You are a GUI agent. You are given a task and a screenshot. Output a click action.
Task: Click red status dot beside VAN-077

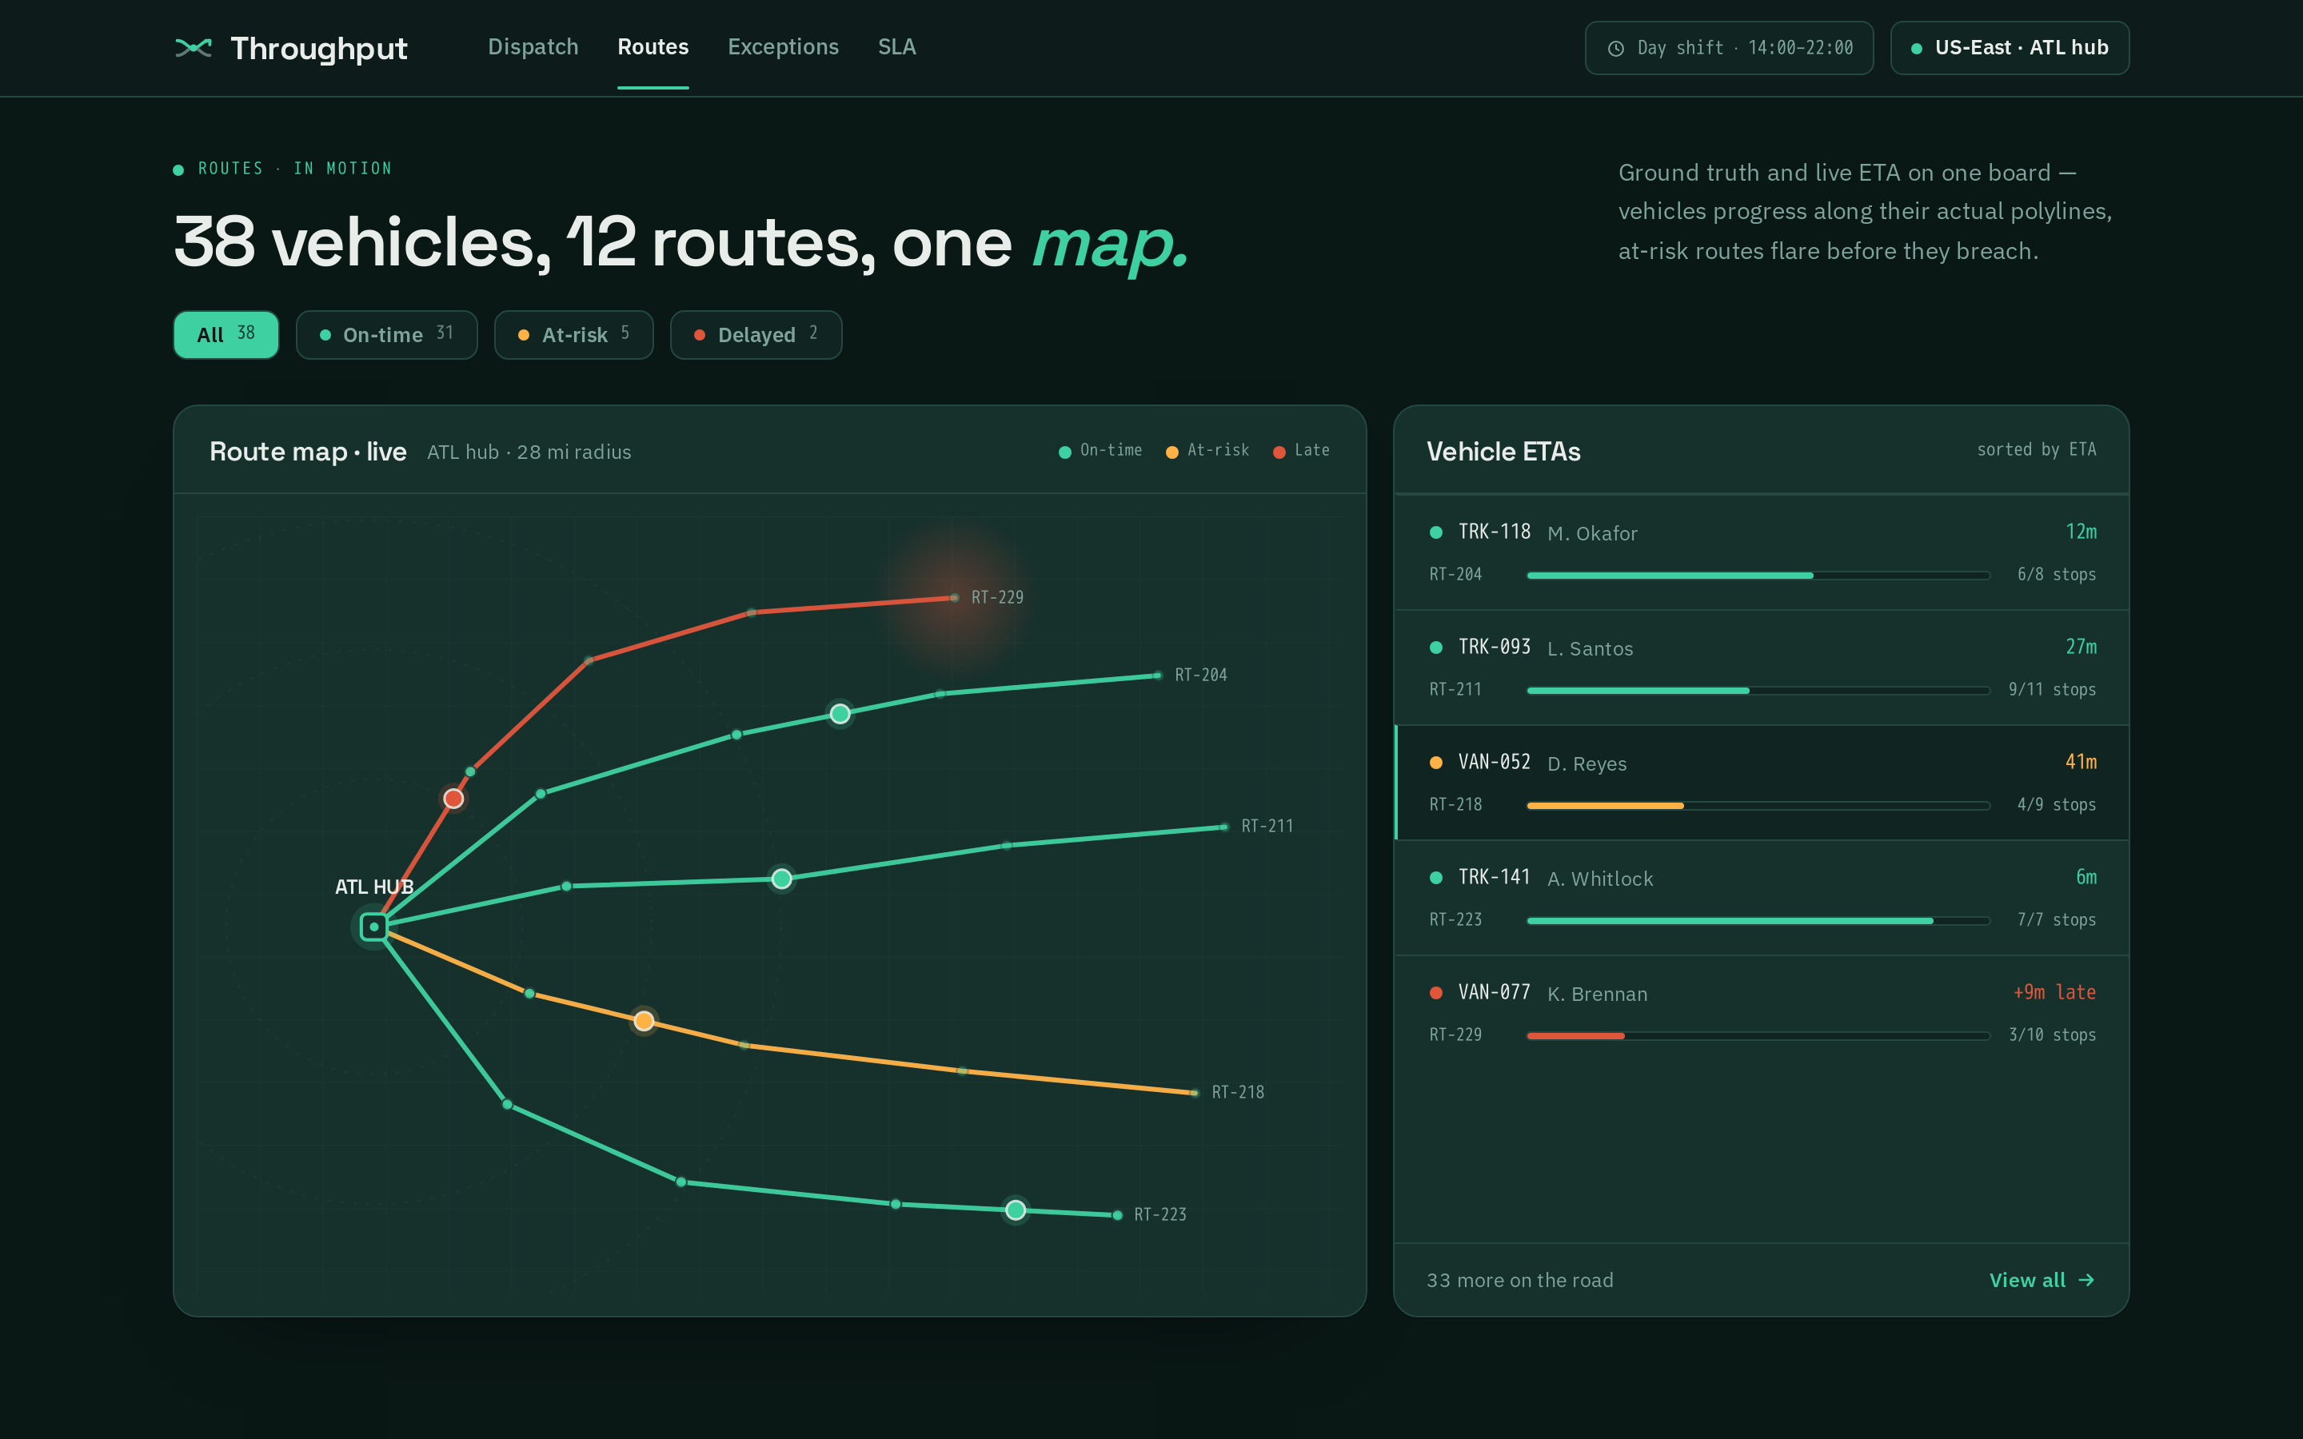tap(1436, 994)
